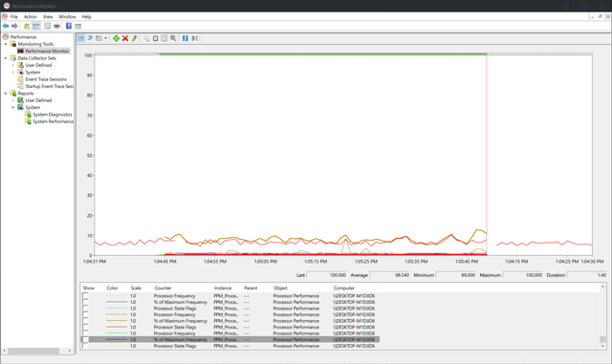Open the Window menu
Screen dimensions: 612x364
pyautogui.click(x=67, y=17)
